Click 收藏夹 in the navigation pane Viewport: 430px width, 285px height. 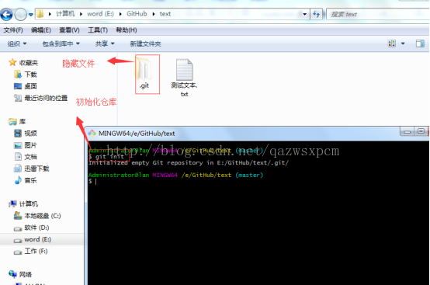[23, 63]
